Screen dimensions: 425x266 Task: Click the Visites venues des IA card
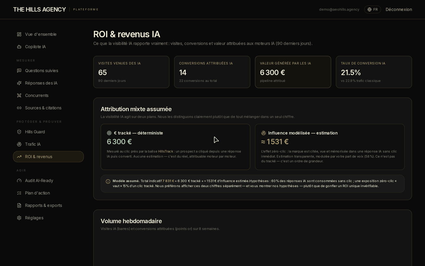tap(131, 72)
